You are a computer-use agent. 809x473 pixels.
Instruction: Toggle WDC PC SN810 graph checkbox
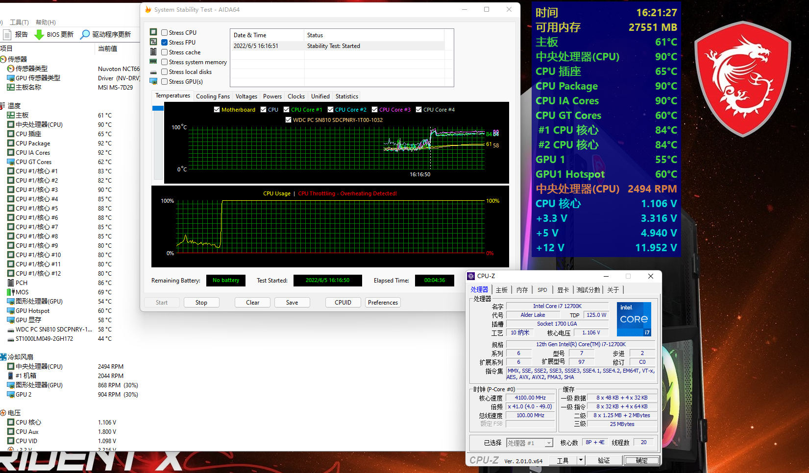[x=289, y=120]
